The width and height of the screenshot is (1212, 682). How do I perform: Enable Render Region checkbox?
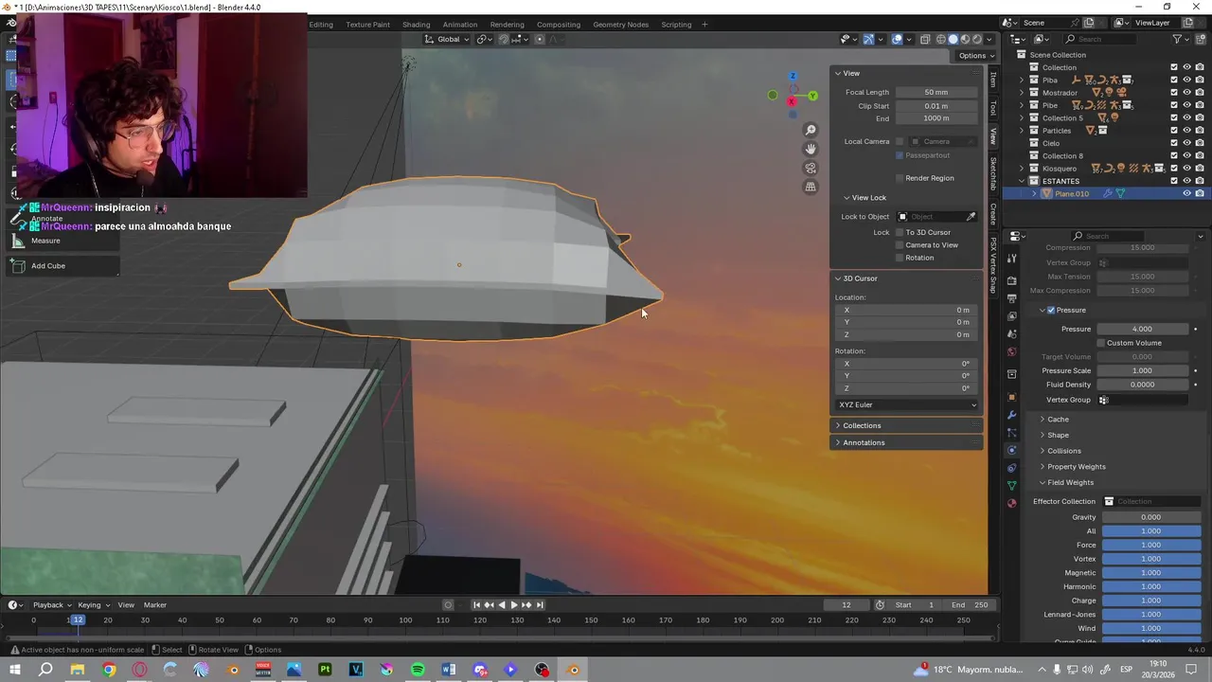900,178
